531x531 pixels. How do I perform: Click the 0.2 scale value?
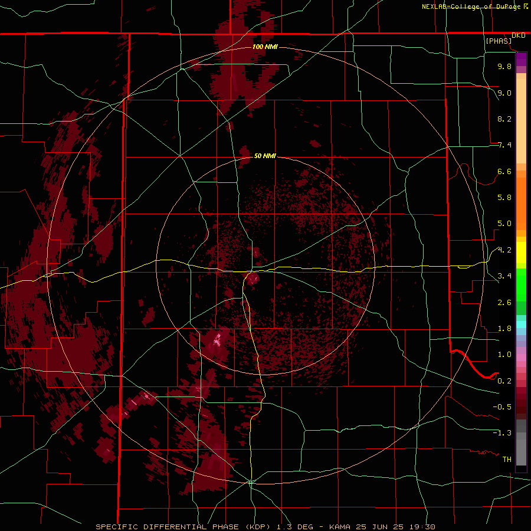coord(504,381)
